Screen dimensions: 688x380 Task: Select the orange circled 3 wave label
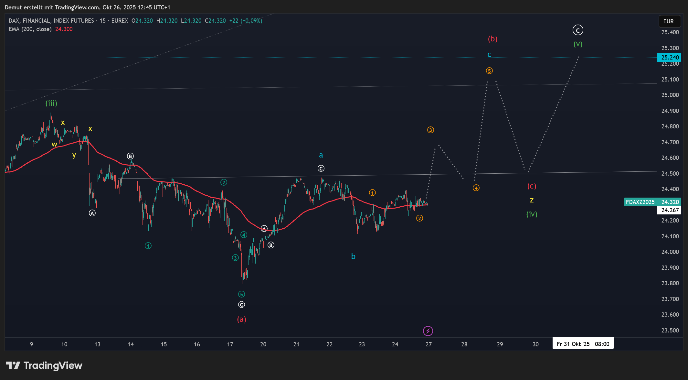[430, 130]
